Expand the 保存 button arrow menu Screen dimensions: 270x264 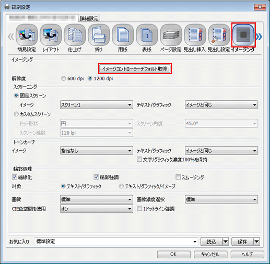coord(256,242)
